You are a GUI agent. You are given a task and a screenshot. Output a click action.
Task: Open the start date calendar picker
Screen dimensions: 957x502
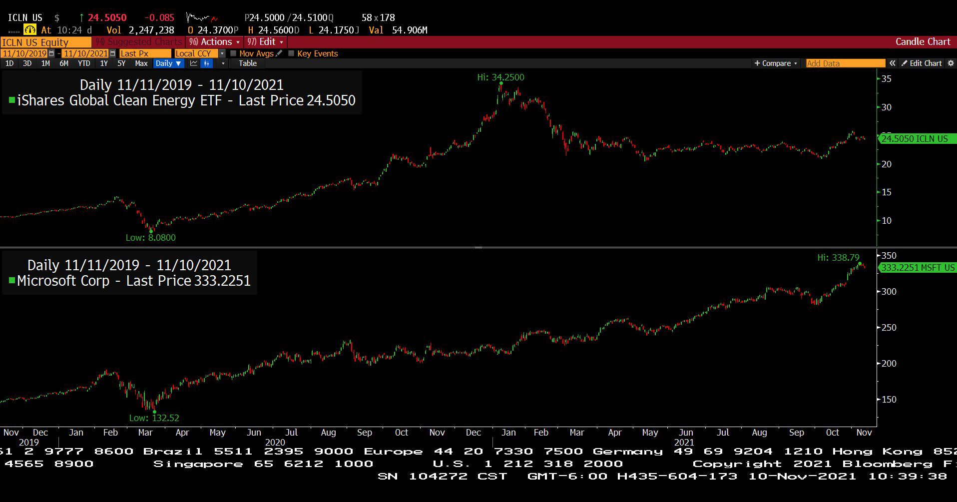(51, 53)
